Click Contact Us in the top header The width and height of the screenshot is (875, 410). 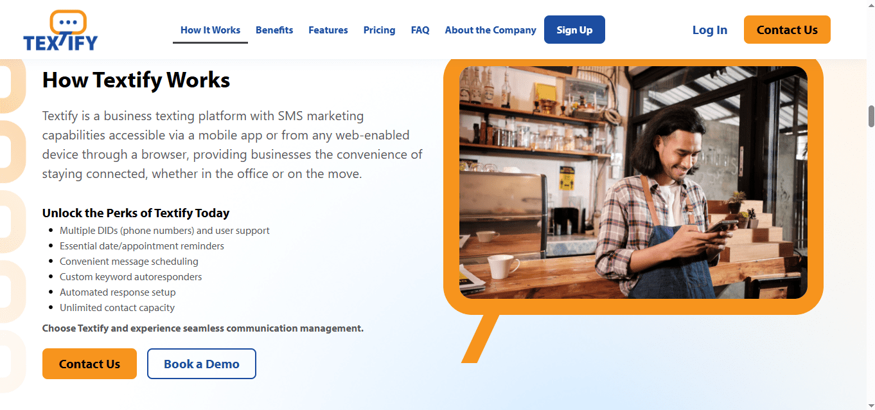pyautogui.click(x=787, y=30)
